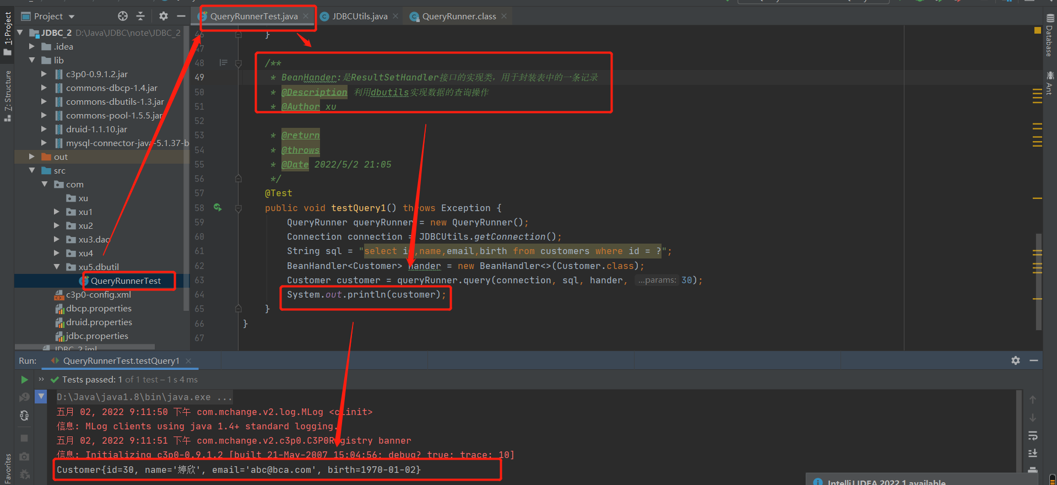Click the locate file crosshair icon in Project panel
The height and width of the screenshot is (485, 1057).
coord(123,16)
